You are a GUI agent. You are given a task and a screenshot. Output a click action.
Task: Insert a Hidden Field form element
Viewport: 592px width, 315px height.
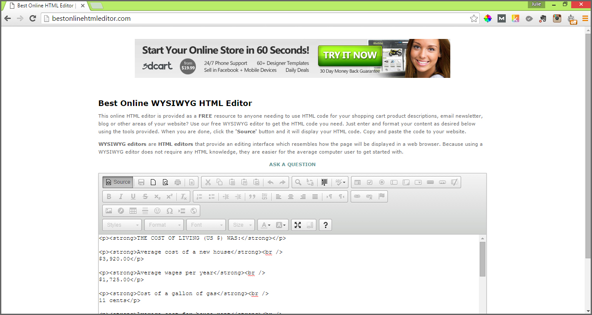click(x=455, y=182)
